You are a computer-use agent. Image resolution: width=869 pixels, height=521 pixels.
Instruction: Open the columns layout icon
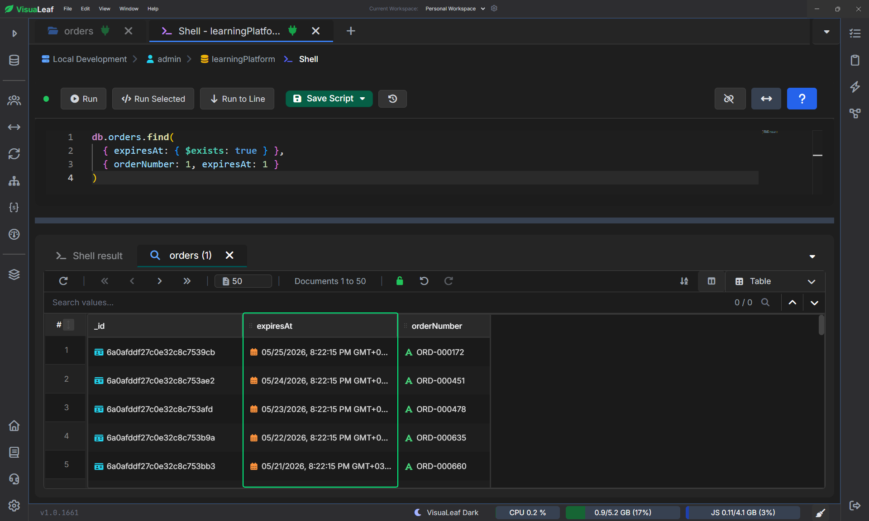pyautogui.click(x=711, y=281)
